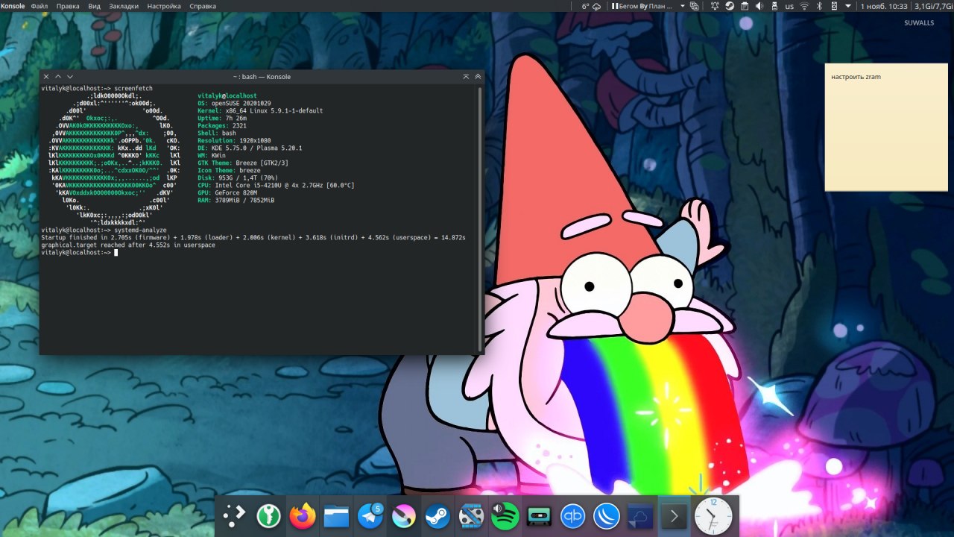Open the cloud app icon in dock
This screenshot has height=537, width=954.
640,515
